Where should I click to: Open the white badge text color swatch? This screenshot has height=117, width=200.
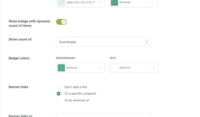pos(114,68)
